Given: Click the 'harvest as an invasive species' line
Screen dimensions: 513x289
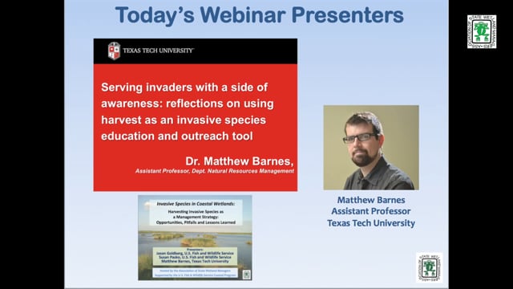Looking at the screenshot, I should coord(184,120).
